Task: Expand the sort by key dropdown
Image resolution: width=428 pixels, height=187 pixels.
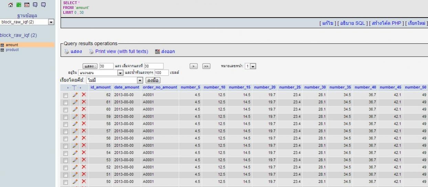Action: click(x=140, y=80)
